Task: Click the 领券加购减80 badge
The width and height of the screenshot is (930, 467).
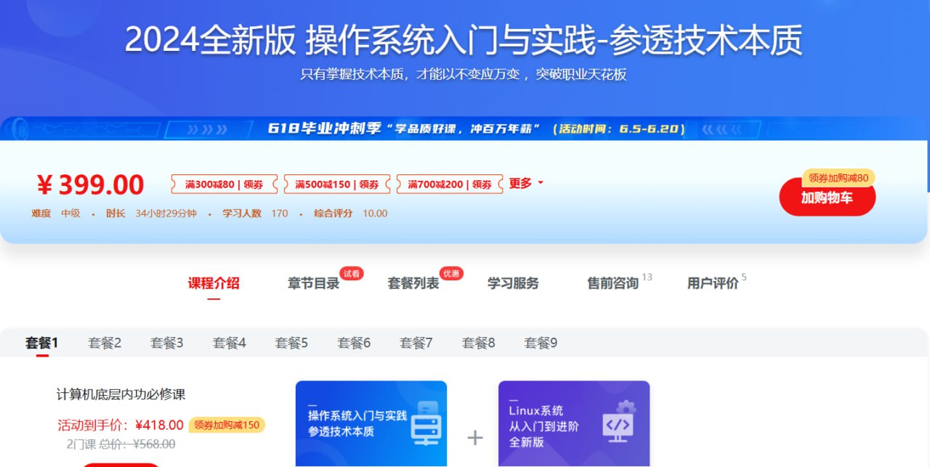Action: tap(838, 177)
